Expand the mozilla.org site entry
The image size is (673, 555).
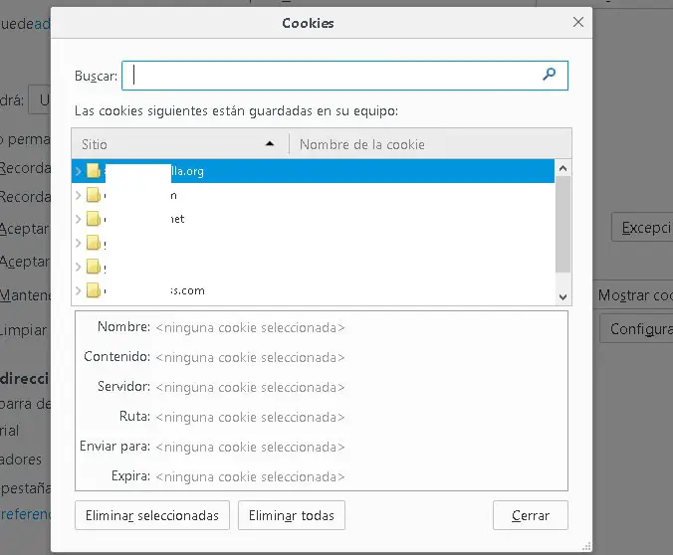click(79, 171)
